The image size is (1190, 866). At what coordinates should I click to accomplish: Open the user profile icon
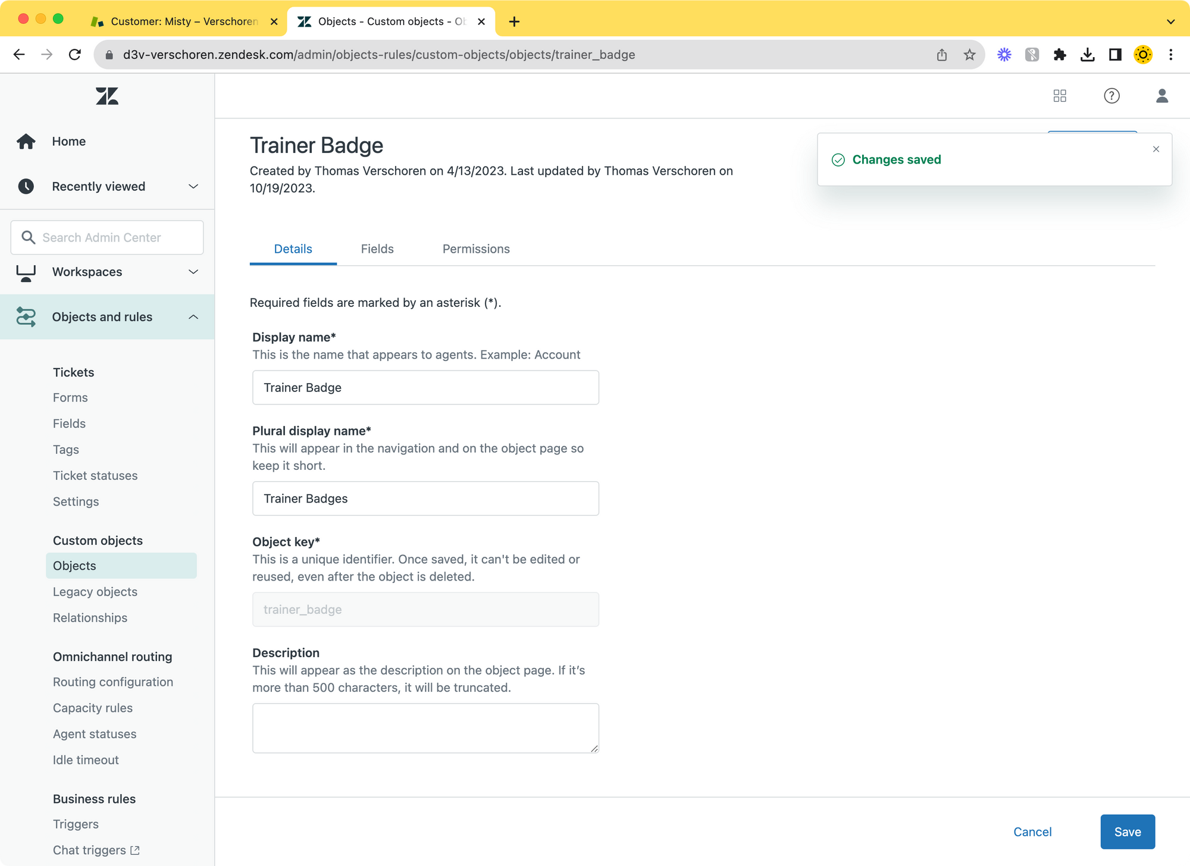tap(1161, 96)
